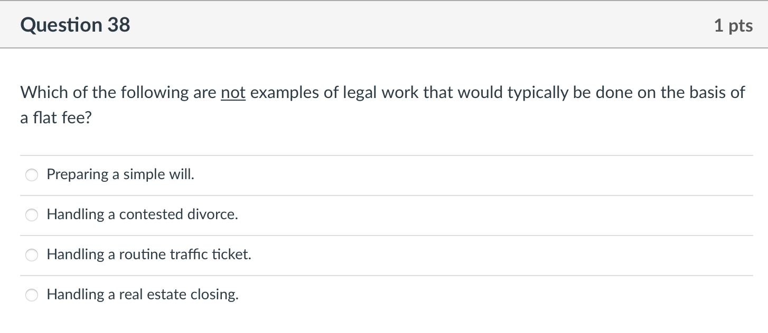Screen dimensions: 768x333
Task: Select the 'Handling a real estate closing' radio button
Action: (31, 295)
